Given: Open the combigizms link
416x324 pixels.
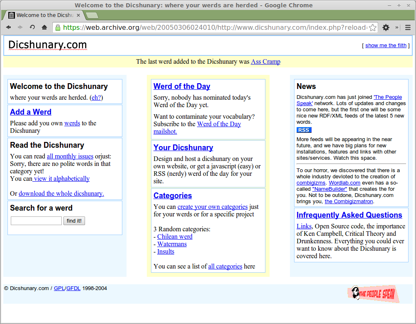Looking at the screenshot, I should [x=311, y=182].
